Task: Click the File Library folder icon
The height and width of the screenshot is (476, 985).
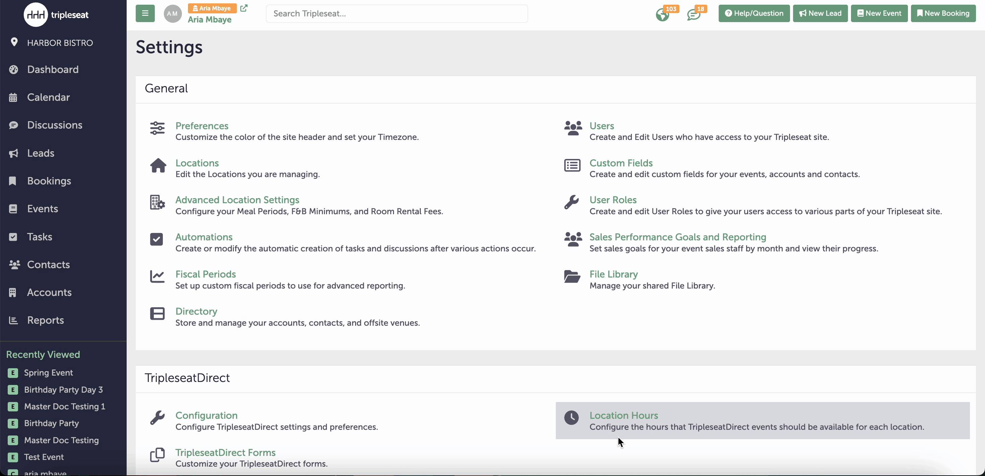Action: coord(572,276)
